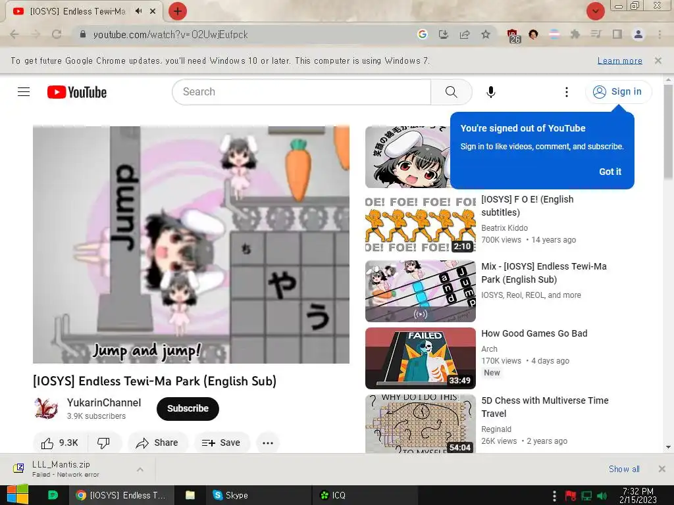674x505 pixels.
Task: Open the media control toolbar icon
Action: tap(596, 34)
